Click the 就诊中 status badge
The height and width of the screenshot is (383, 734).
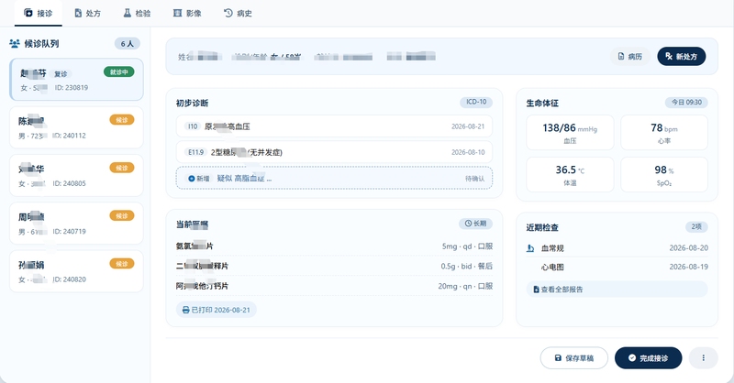coord(119,72)
